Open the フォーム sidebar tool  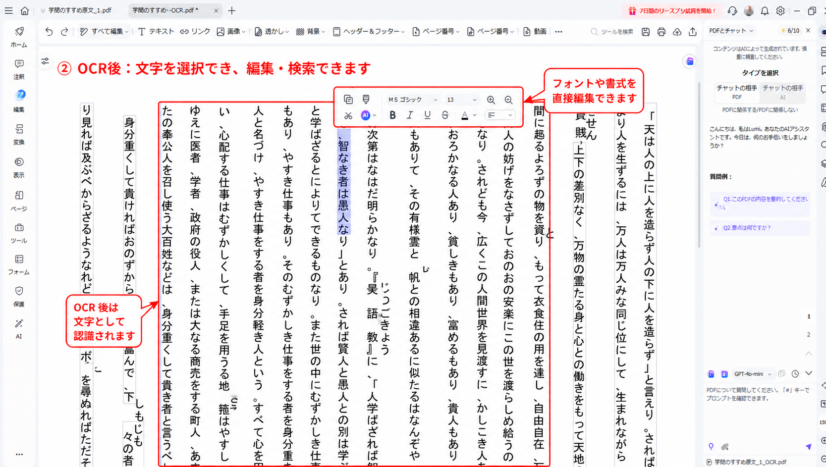coord(19,265)
